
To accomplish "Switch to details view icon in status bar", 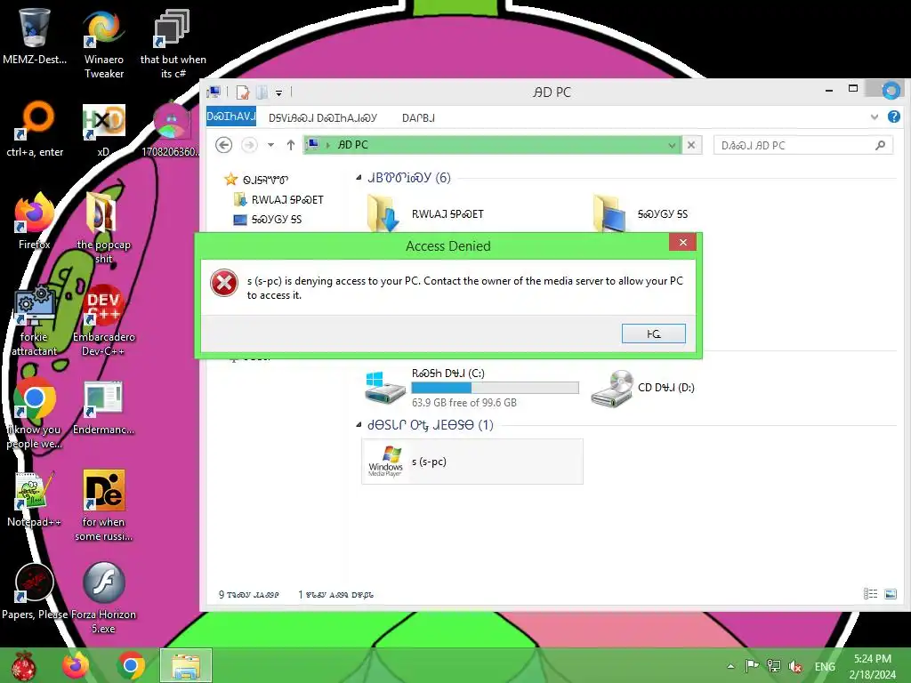I will pos(870,593).
